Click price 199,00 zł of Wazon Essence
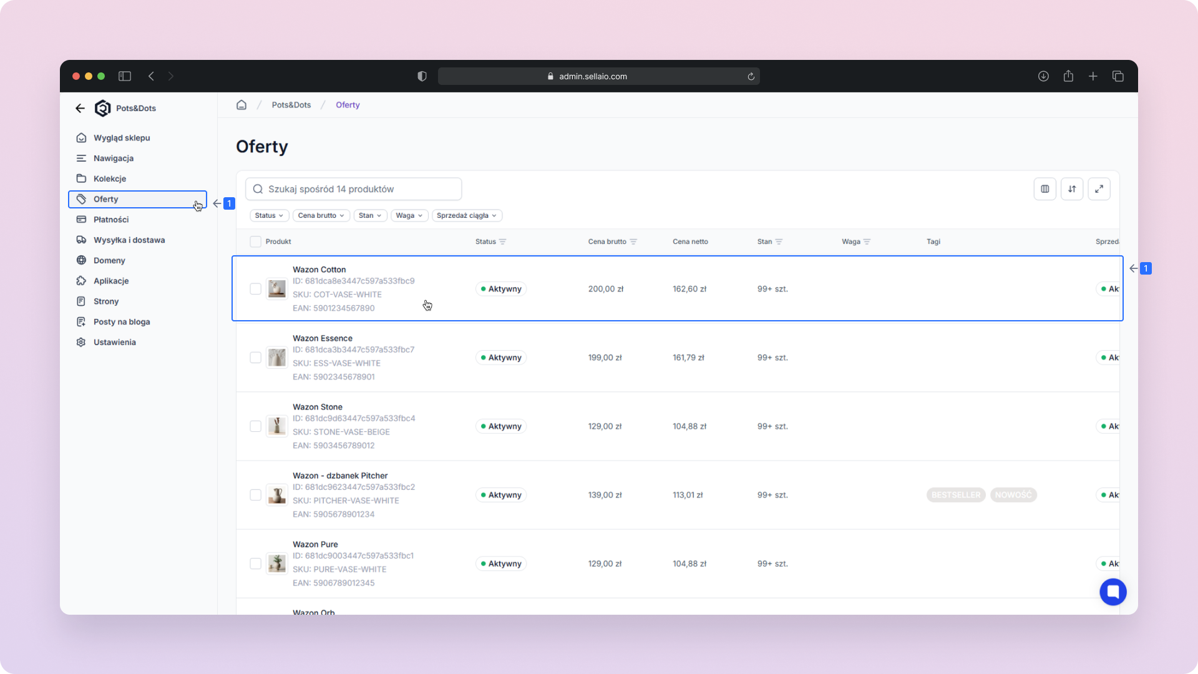Screen dimensions: 1198x674 pos(605,358)
